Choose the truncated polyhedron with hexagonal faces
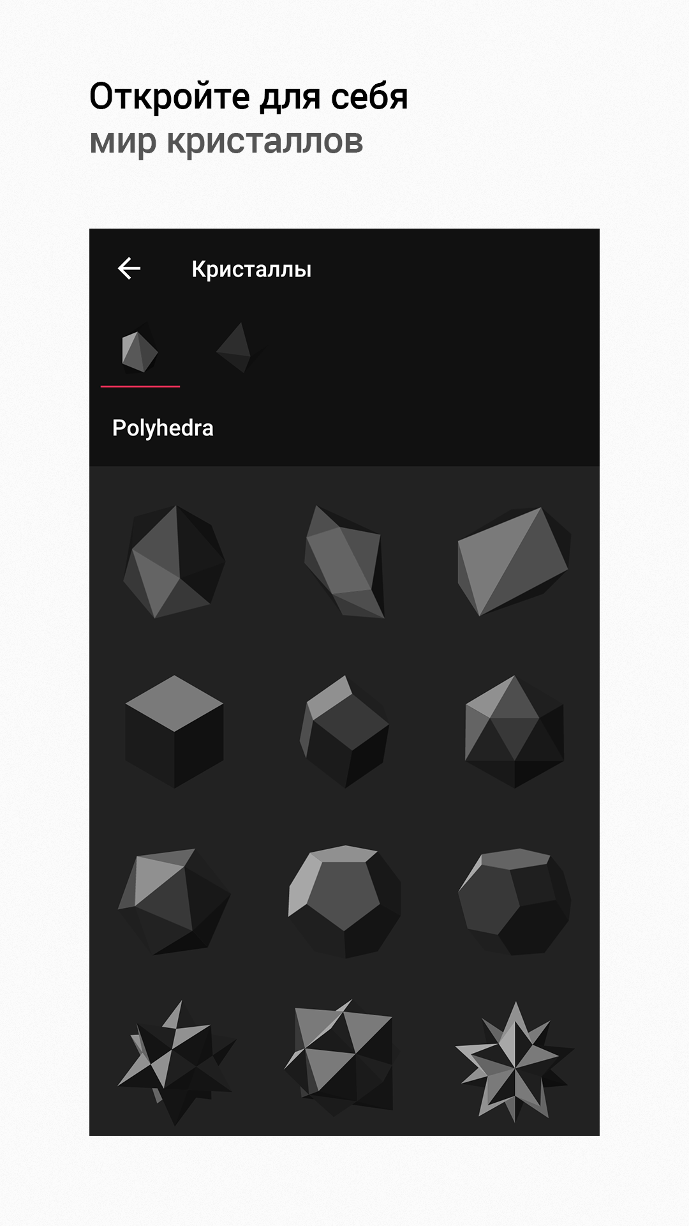 pos(514,902)
